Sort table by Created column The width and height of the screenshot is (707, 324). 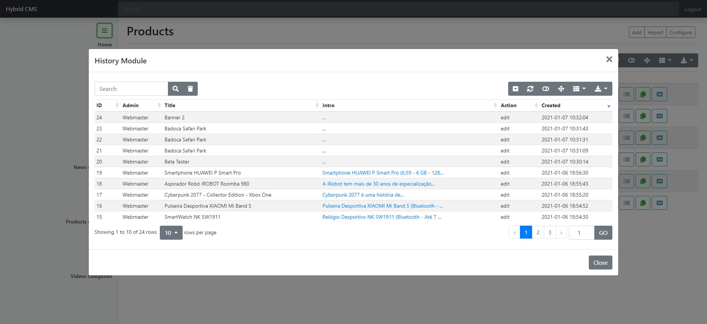pyautogui.click(x=576, y=105)
